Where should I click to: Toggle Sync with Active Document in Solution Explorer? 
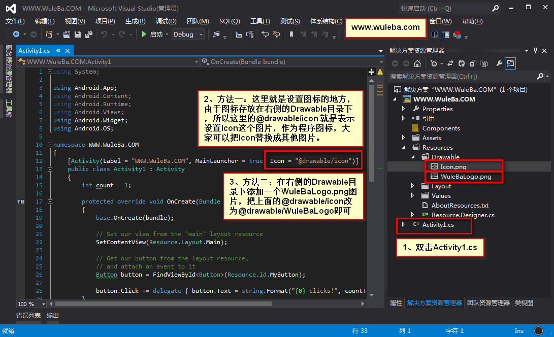click(x=450, y=63)
